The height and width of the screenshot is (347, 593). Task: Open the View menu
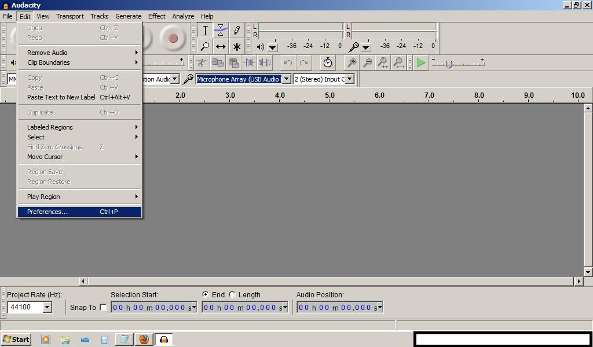[x=43, y=16]
